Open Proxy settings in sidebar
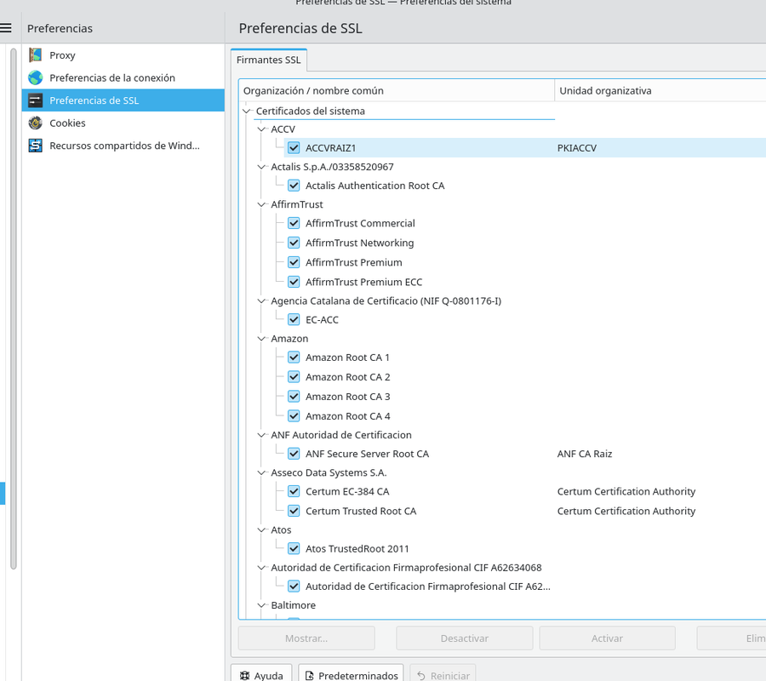The height and width of the screenshot is (681, 766). click(x=123, y=55)
